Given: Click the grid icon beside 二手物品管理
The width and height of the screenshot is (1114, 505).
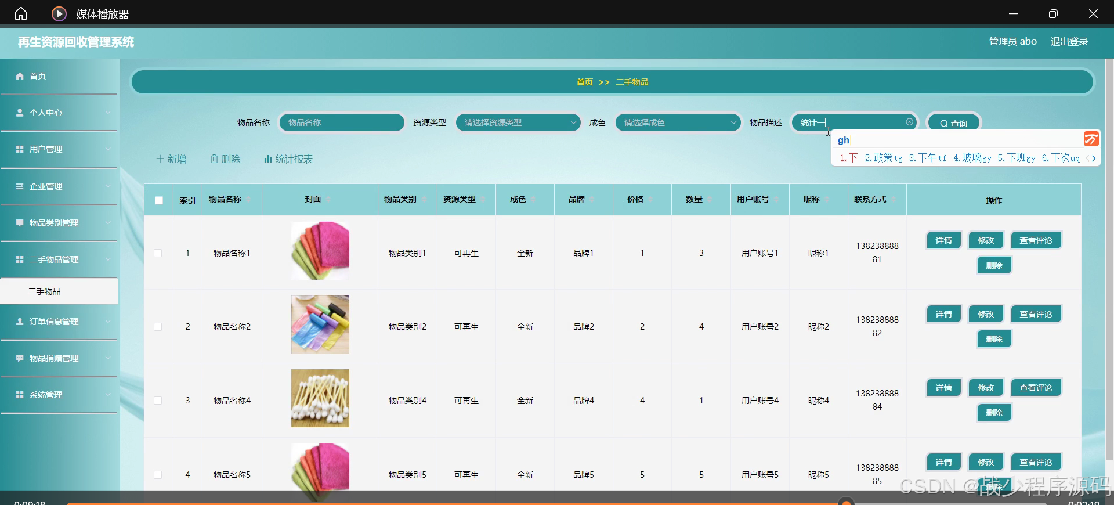Looking at the screenshot, I should 20,259.
